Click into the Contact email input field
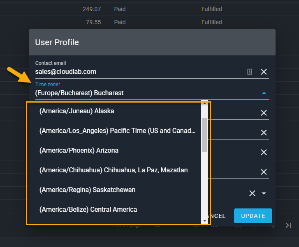This screenshot has height=247, width=299. click(x=140, y=72)
